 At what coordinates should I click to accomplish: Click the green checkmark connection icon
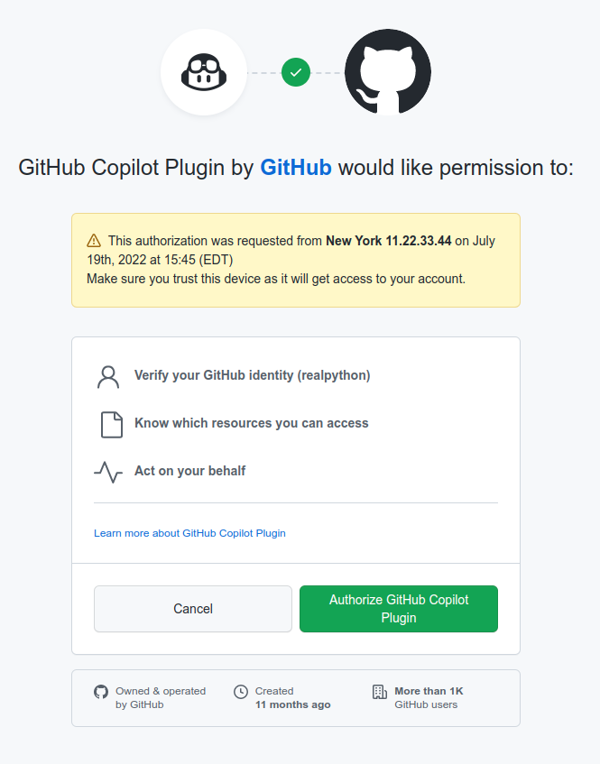click(x=295, y=72)
